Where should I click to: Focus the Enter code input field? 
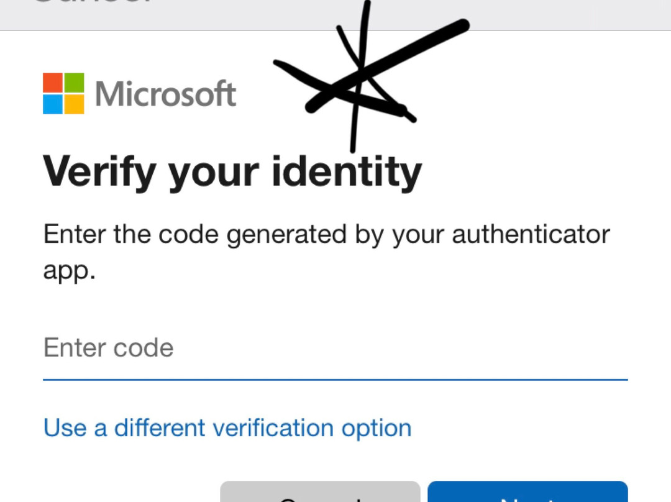point(335,348)
